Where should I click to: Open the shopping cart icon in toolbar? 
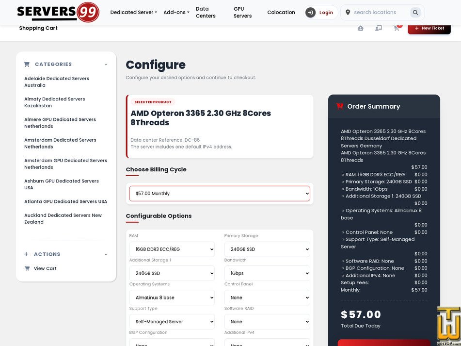coord(397,28)
